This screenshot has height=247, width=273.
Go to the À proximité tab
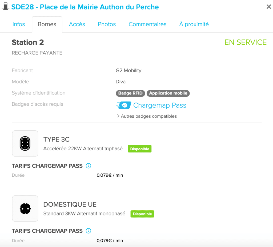tap(194, 24)
